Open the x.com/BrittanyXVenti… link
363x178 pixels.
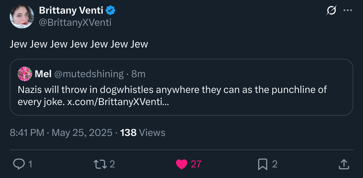(x=118, y=102)
